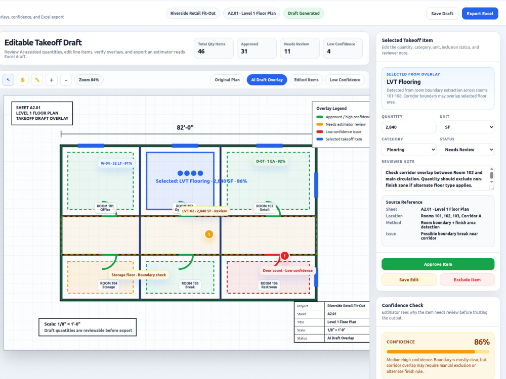Click the Confidence Check heading
506x379 pixels.
(x=402, y=305)
